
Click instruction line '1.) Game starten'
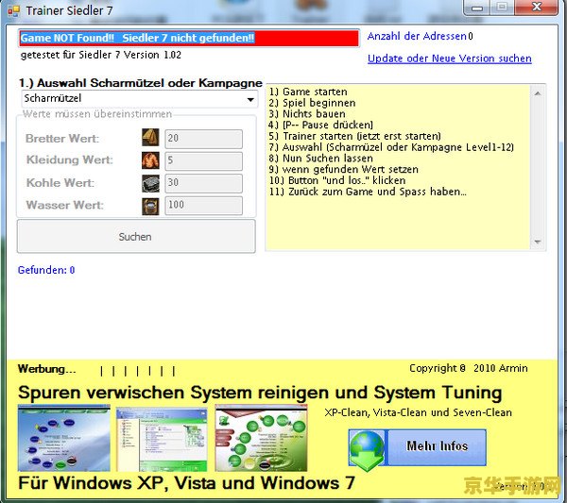click(308, 92)
